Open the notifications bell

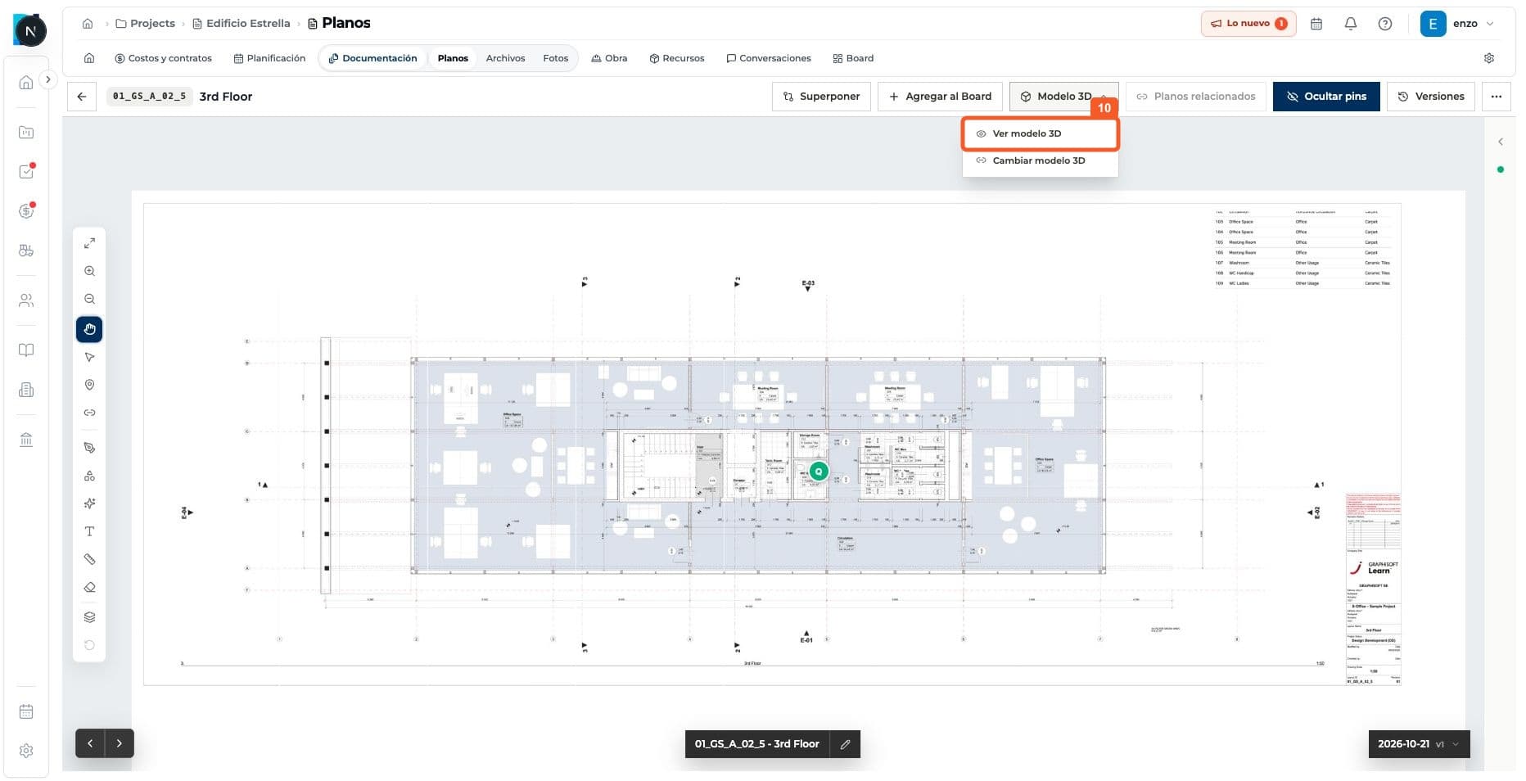click(1351, 24)
